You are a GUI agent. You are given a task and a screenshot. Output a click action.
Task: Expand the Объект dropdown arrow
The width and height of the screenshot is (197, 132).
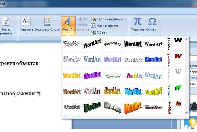[111, 32]
